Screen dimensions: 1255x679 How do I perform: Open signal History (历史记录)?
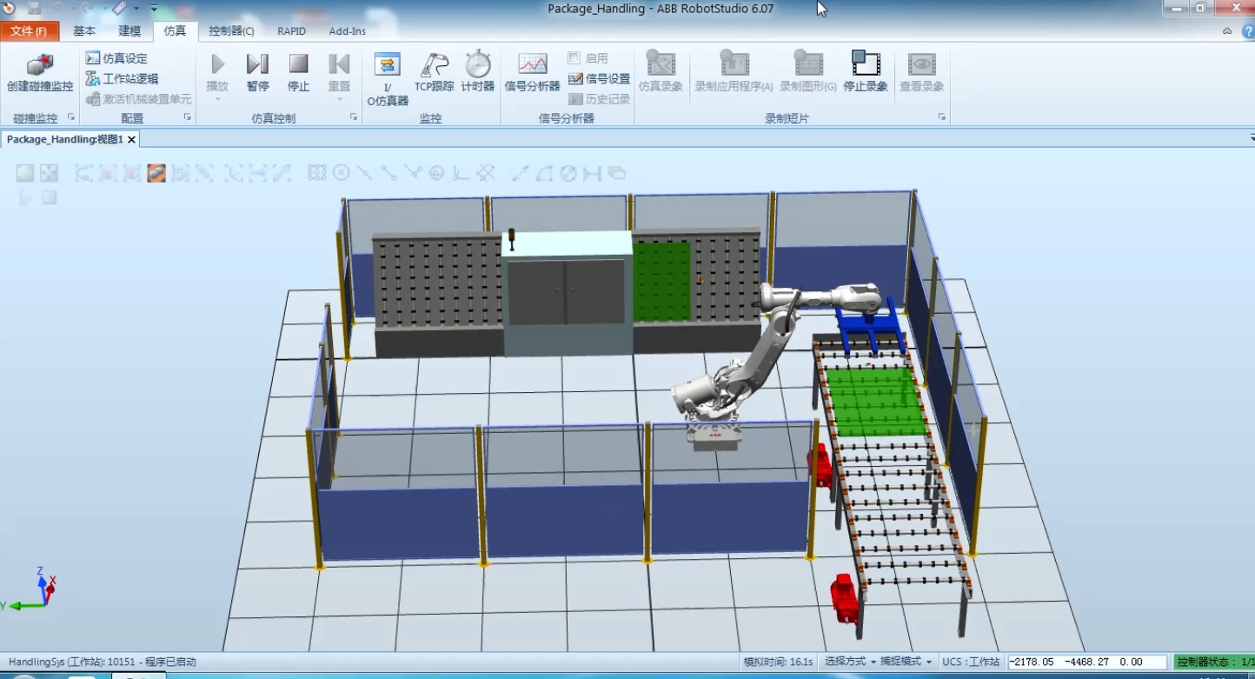599,99
